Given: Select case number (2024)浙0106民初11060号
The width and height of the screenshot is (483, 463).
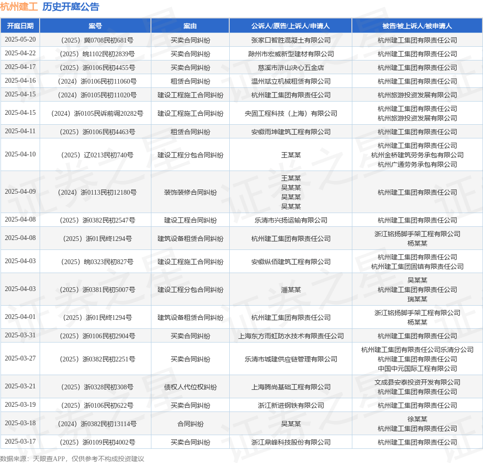Looking at the screenshot, I should click(95, 81).
